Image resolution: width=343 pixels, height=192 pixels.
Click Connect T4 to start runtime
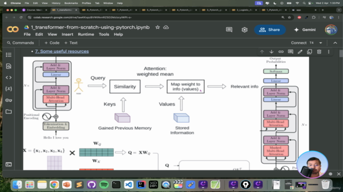(x=302, y=43)
